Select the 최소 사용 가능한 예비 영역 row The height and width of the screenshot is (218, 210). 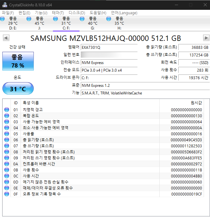tap(103, 128)
